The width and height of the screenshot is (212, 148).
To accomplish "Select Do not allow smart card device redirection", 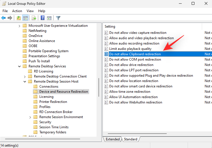I will [x=141, y=86].
